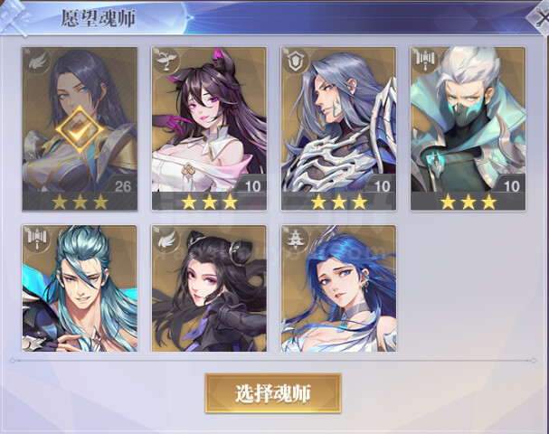Choose the teal-haired smiling man card
Image resolution: width=549 pixels, height=434 pixels.
pos(80,288)
